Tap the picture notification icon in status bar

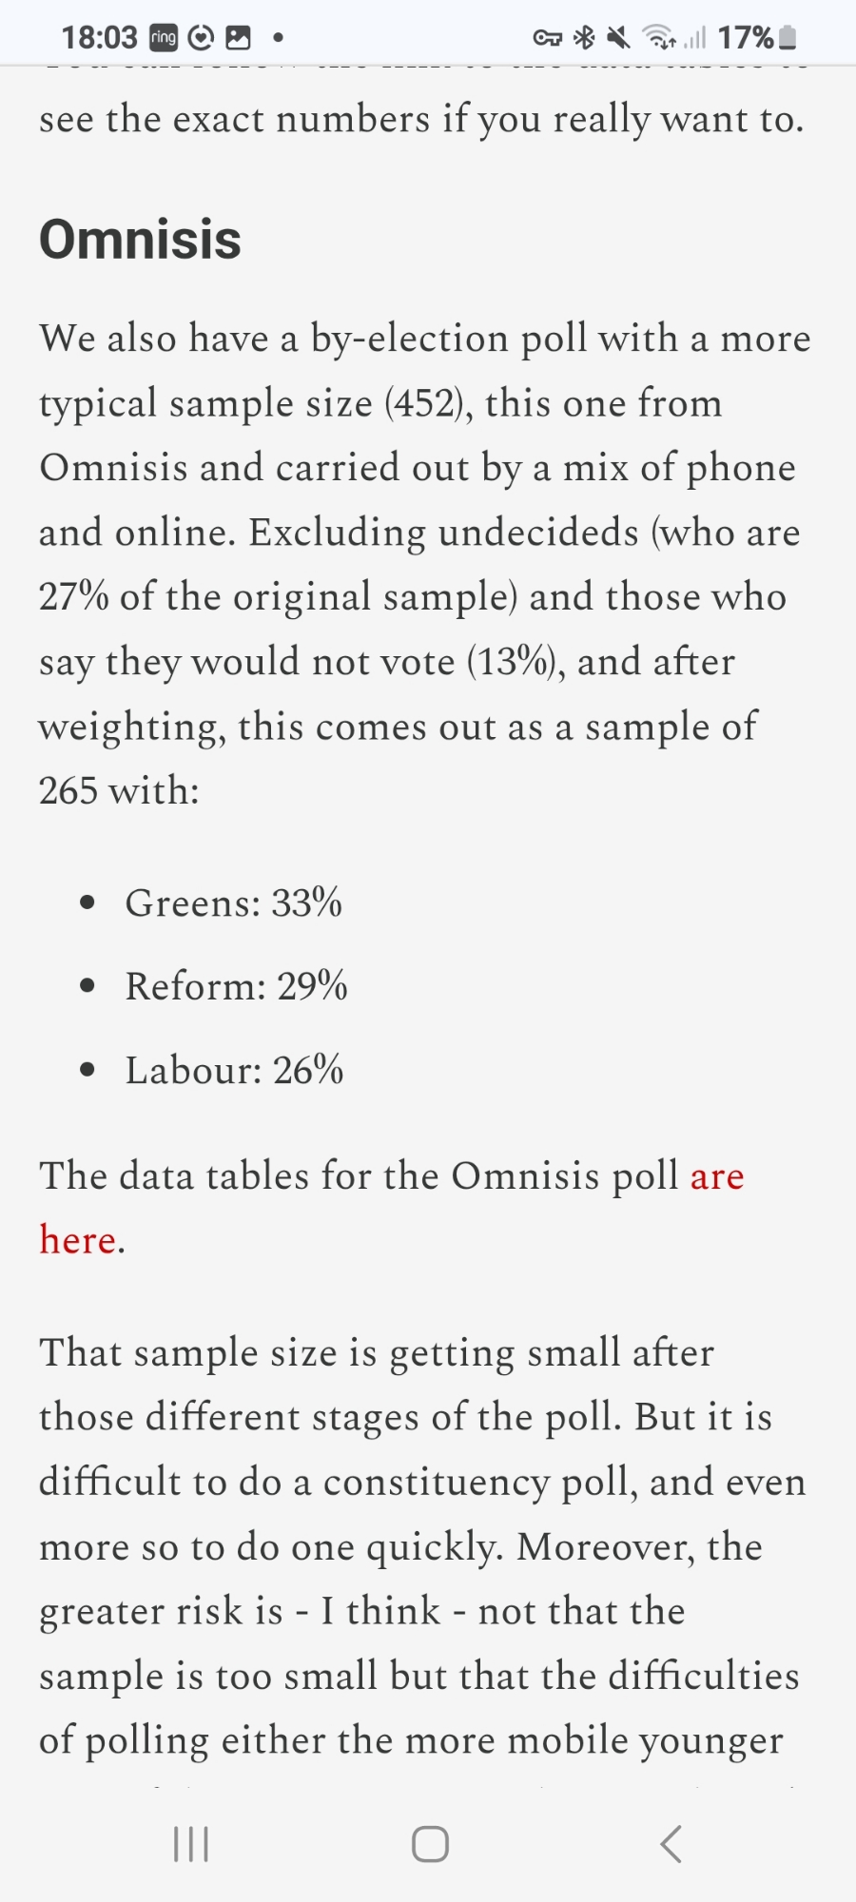[x=238, y=38]
